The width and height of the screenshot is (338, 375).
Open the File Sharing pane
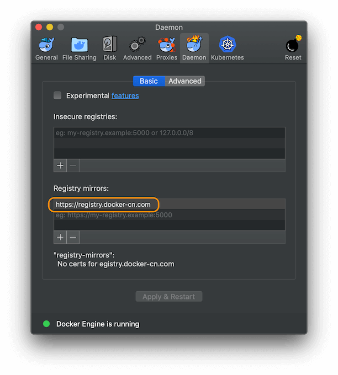coord(80,49)
